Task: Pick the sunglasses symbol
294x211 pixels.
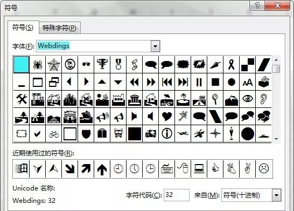Action: (86, 65)
